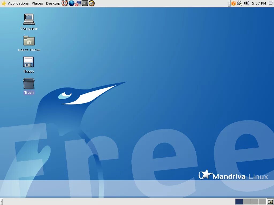Open the window selector in top panel

(271, 3)
